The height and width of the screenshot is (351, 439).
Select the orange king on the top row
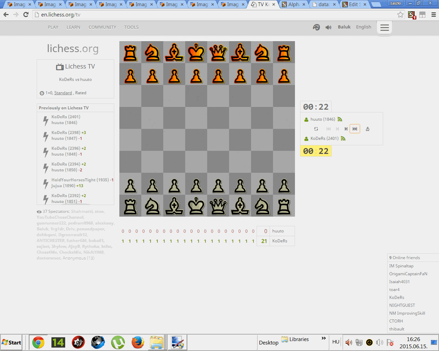pyautogui.click(x=196, y=52)
